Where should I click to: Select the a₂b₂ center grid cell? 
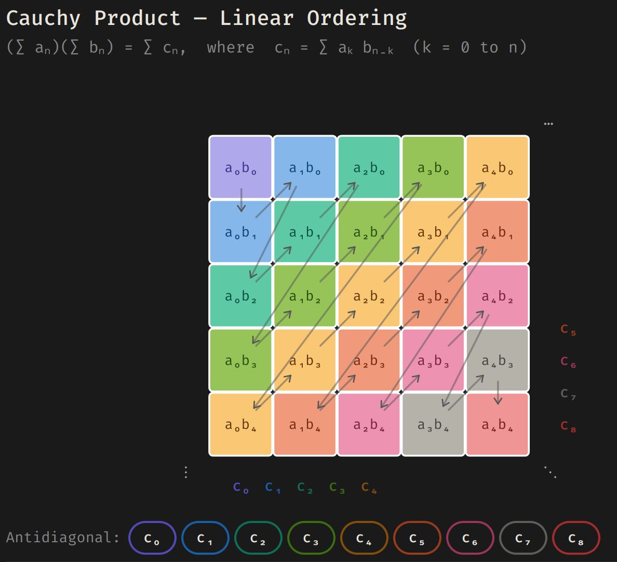[x=369, y=296]
